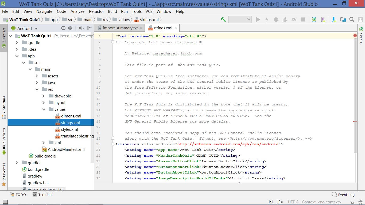The height and width of the screenshot is (205, 365).
Task: Open the AVD Manager icon
Action: click(323, 19)
